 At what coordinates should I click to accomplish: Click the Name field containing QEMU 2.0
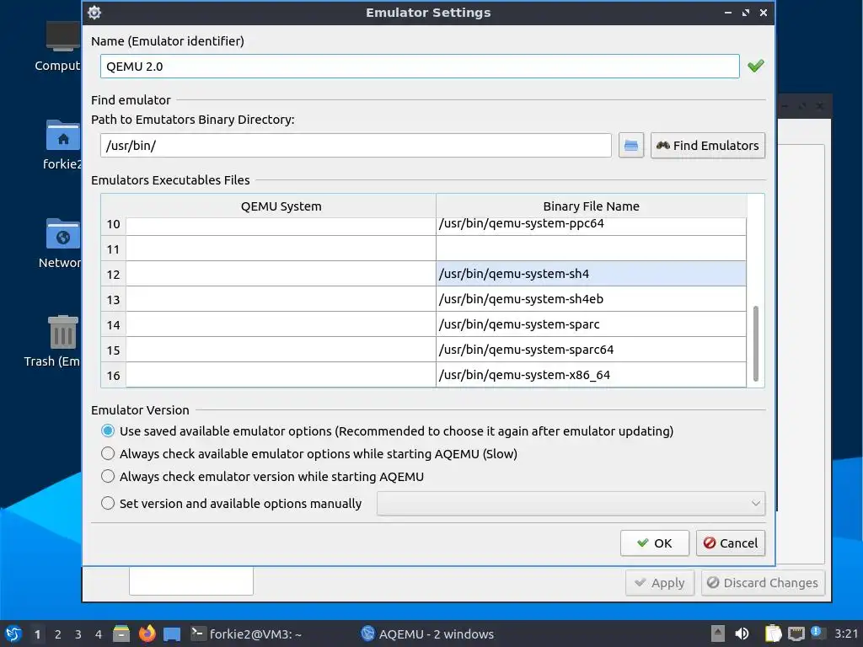(420, 67)
